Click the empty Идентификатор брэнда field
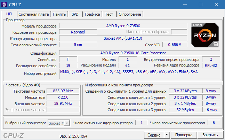The image size is (225, 140). pyautogui.click(x=179, y=32)
